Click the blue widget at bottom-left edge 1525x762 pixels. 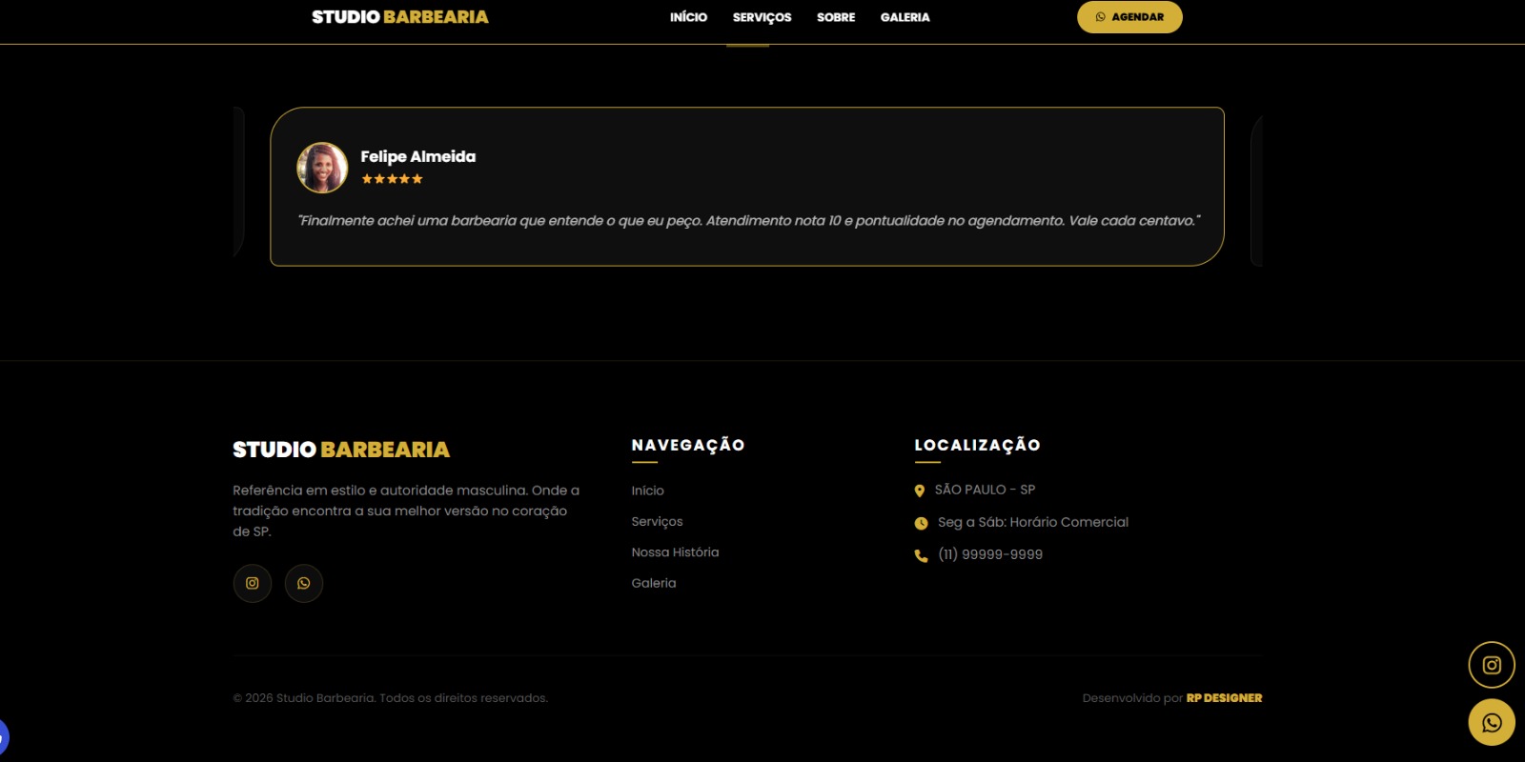[x=4, y=737]
